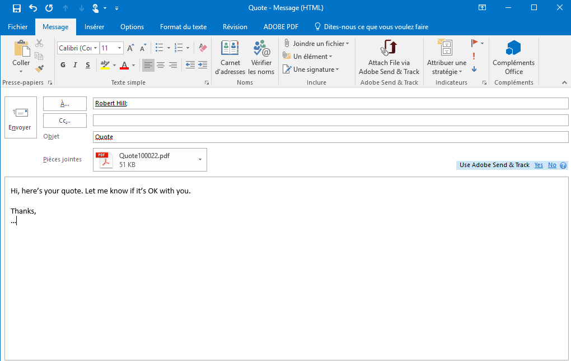
Task: Click into the Objet subject field
Action: (x=330, y=137)
